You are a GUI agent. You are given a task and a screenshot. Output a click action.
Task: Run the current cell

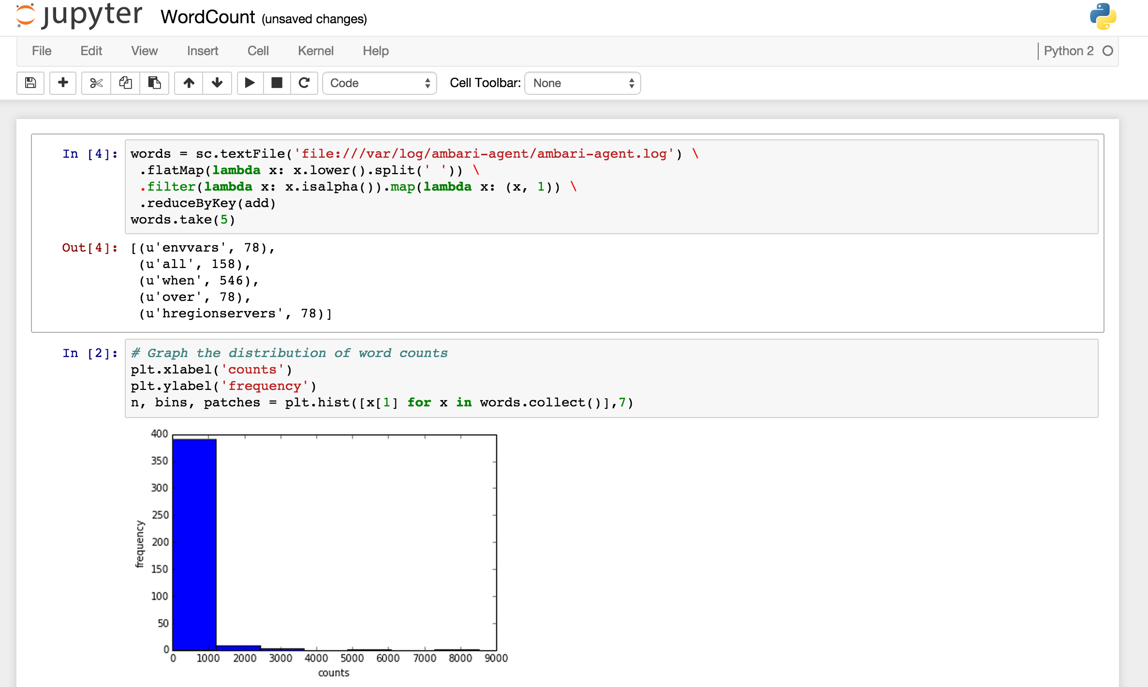point(250,83)
